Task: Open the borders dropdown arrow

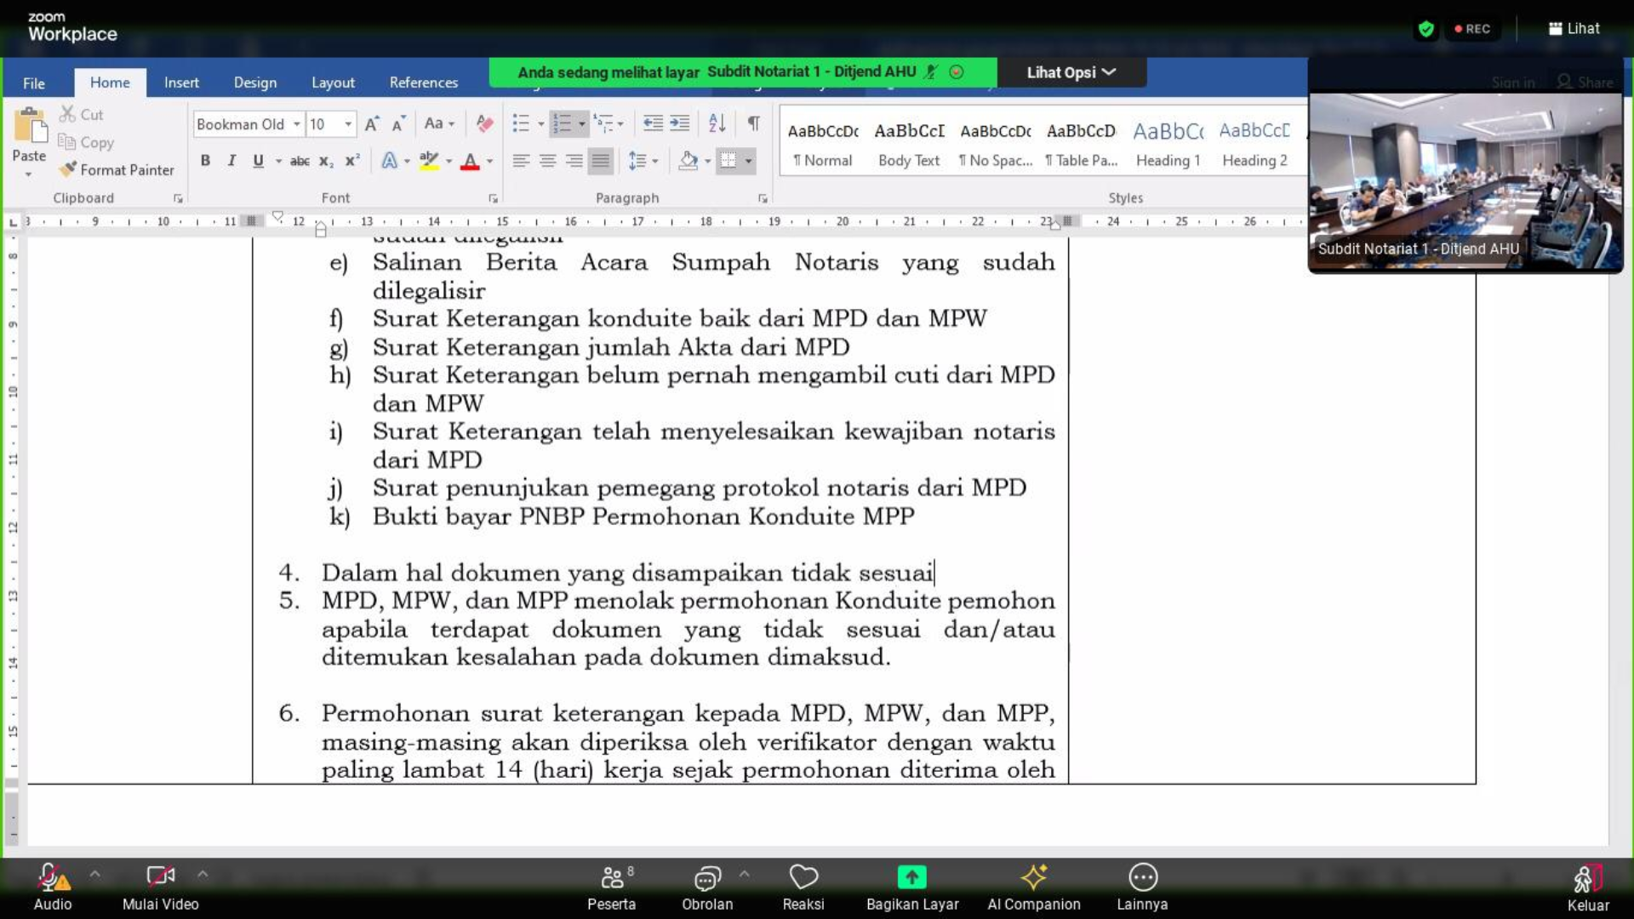Action: 749,161
